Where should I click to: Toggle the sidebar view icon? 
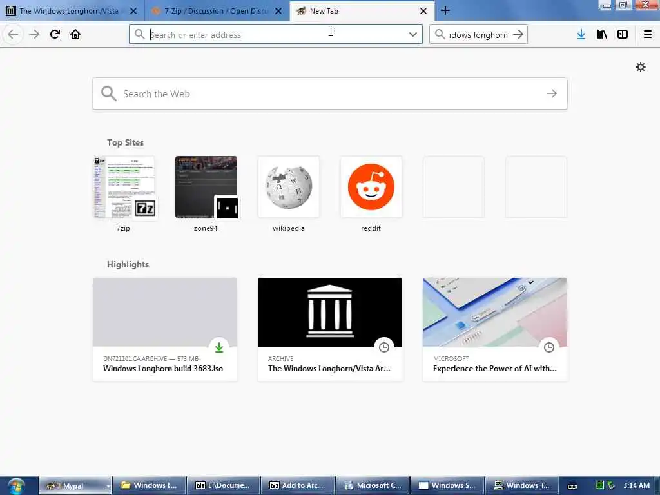pyautogui.click(x=623, y=35)
